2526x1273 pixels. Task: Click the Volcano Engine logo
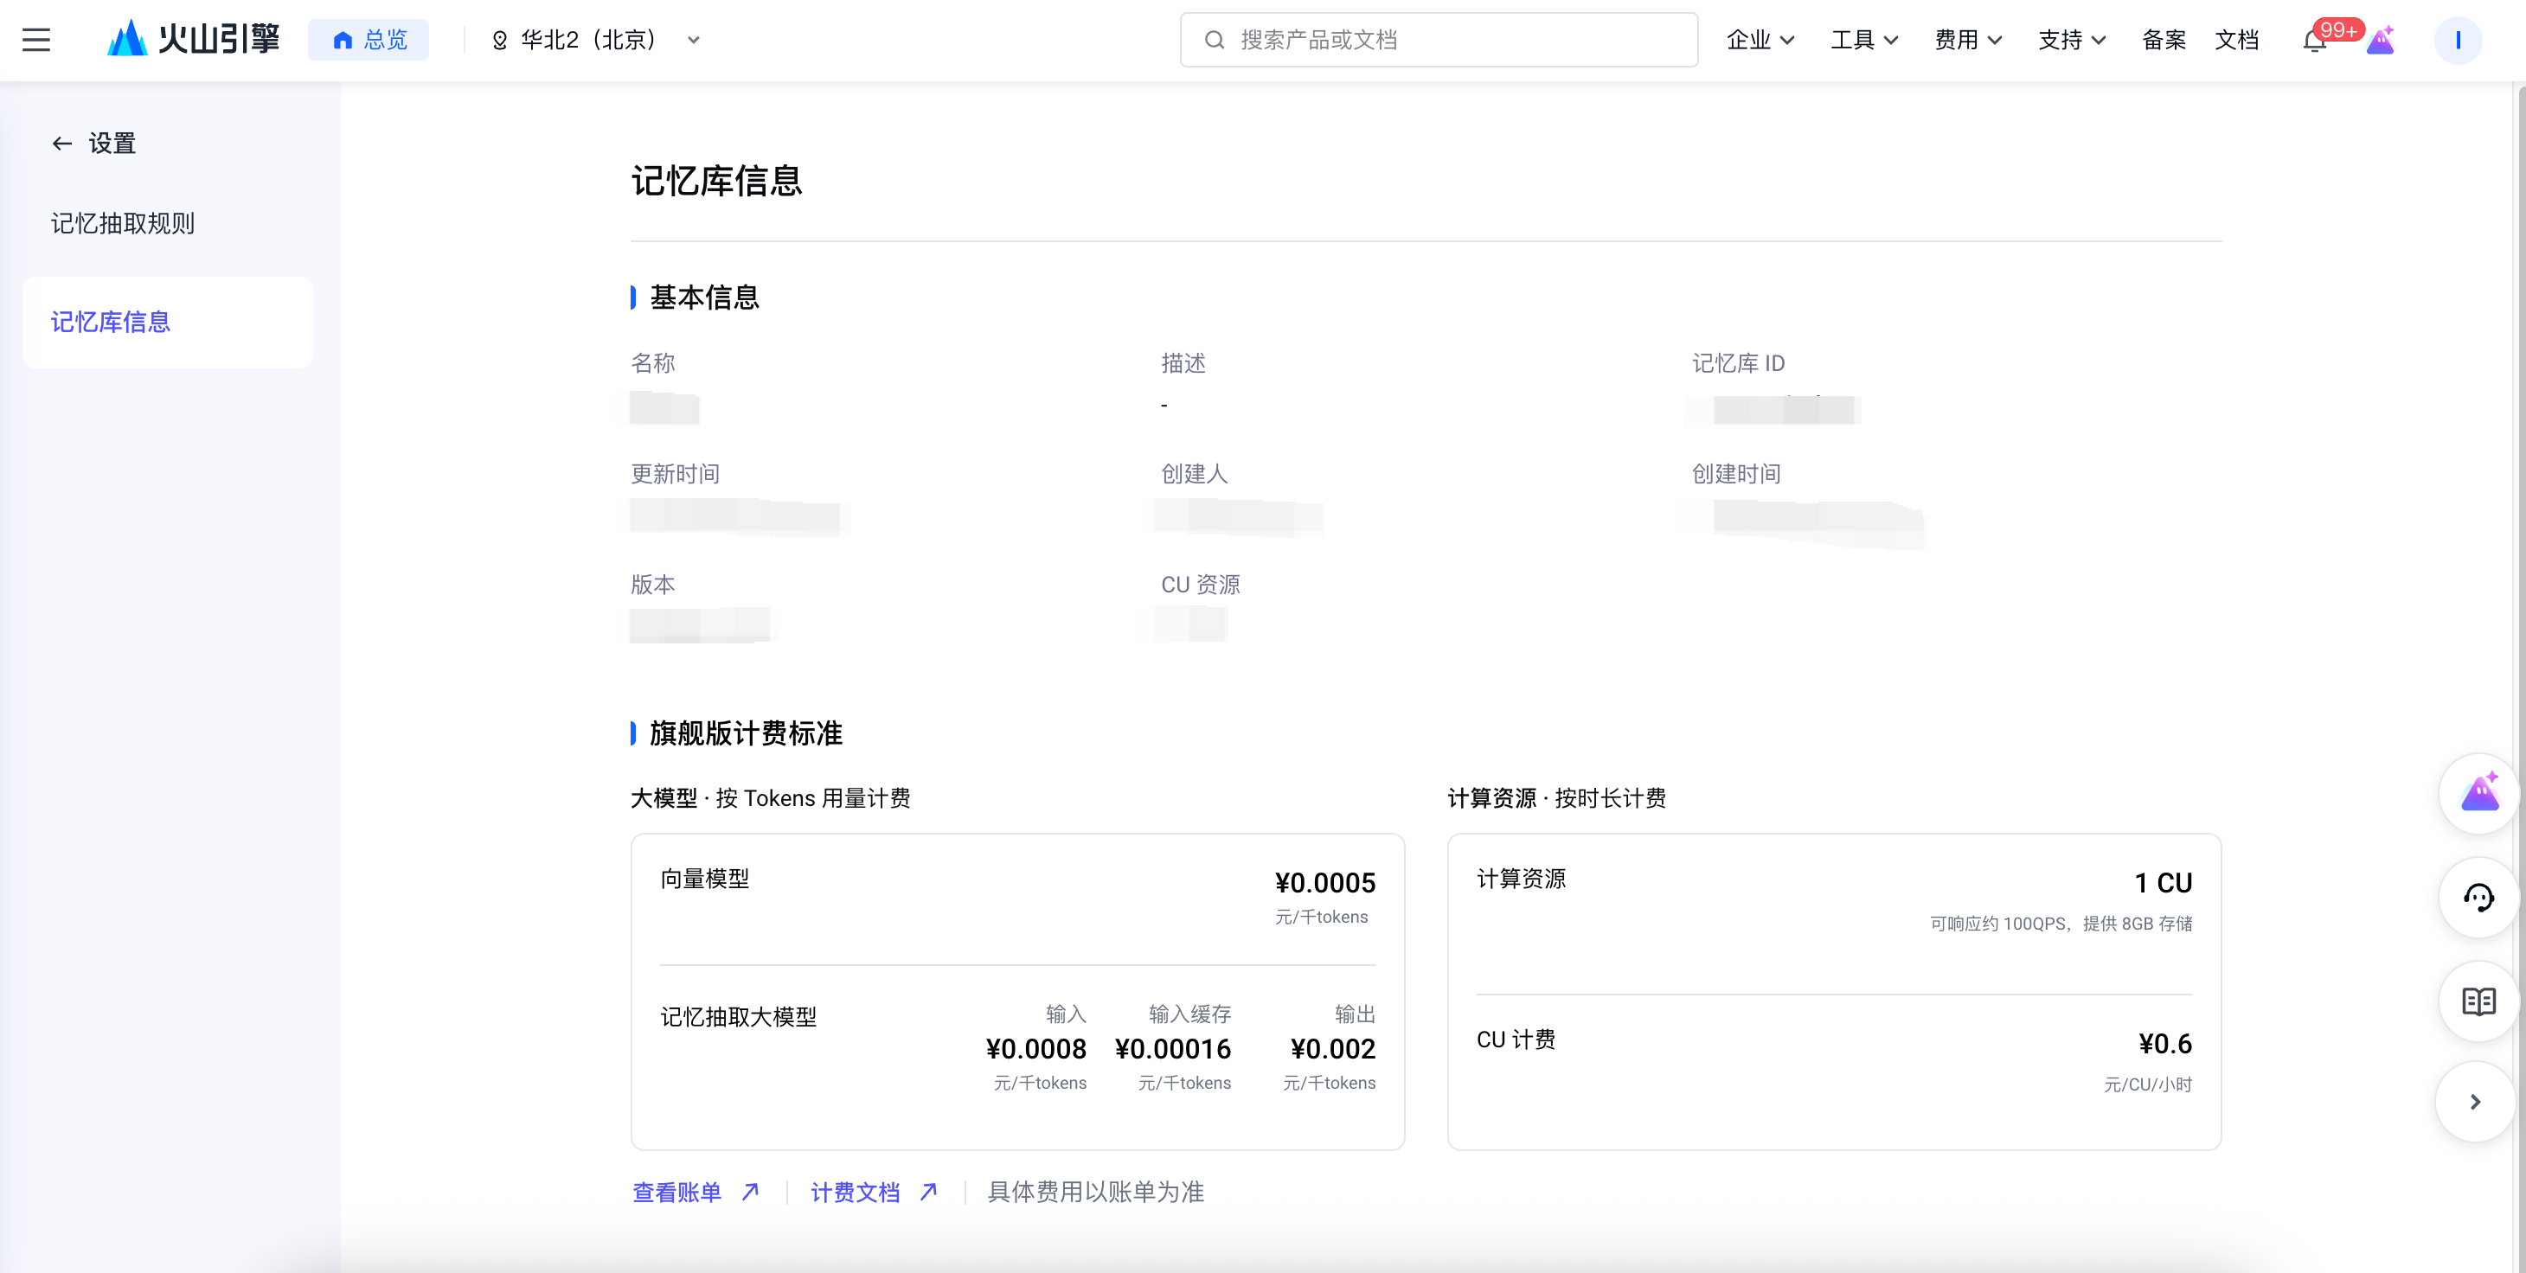(x=193, y=39)
